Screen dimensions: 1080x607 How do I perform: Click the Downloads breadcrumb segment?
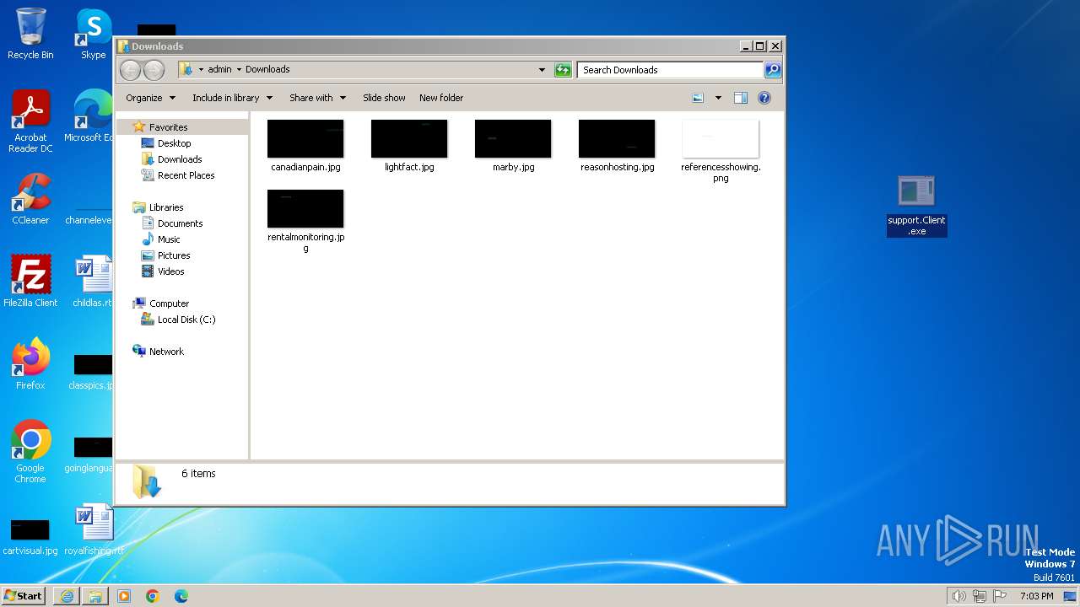[x=267, y=70]
